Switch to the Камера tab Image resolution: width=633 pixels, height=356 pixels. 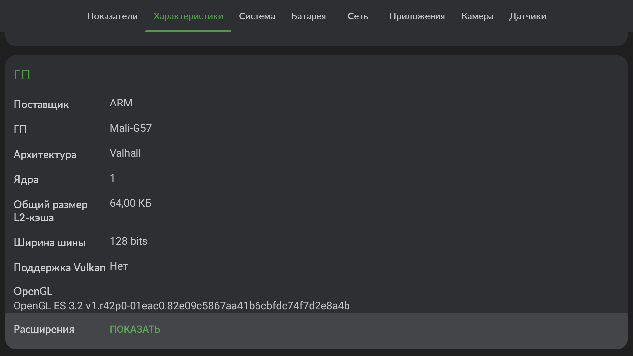(x=477, y=16)
